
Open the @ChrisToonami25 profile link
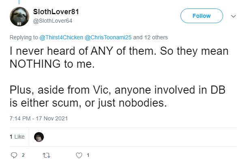(108, 37)
